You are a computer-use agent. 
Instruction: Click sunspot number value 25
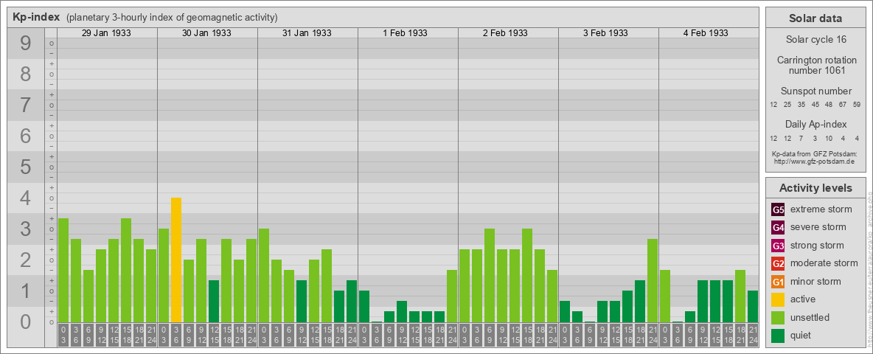[787, 105]
